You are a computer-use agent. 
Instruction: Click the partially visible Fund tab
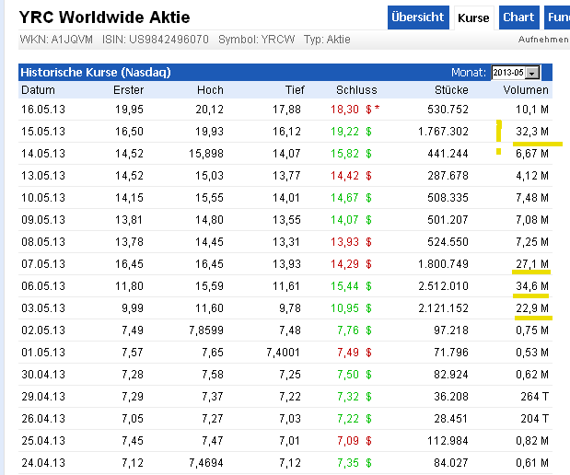(557, 17)
